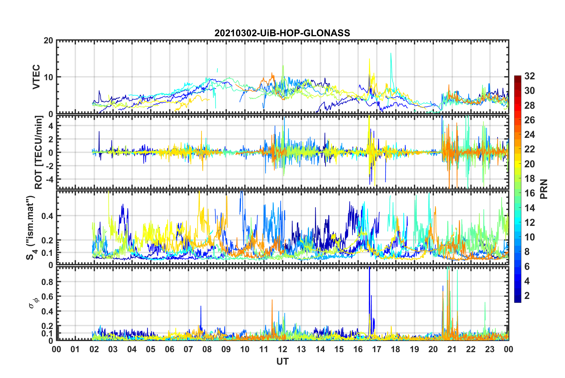
Task: Click hour tick 03 on UT axis
Action: point(113,349)
